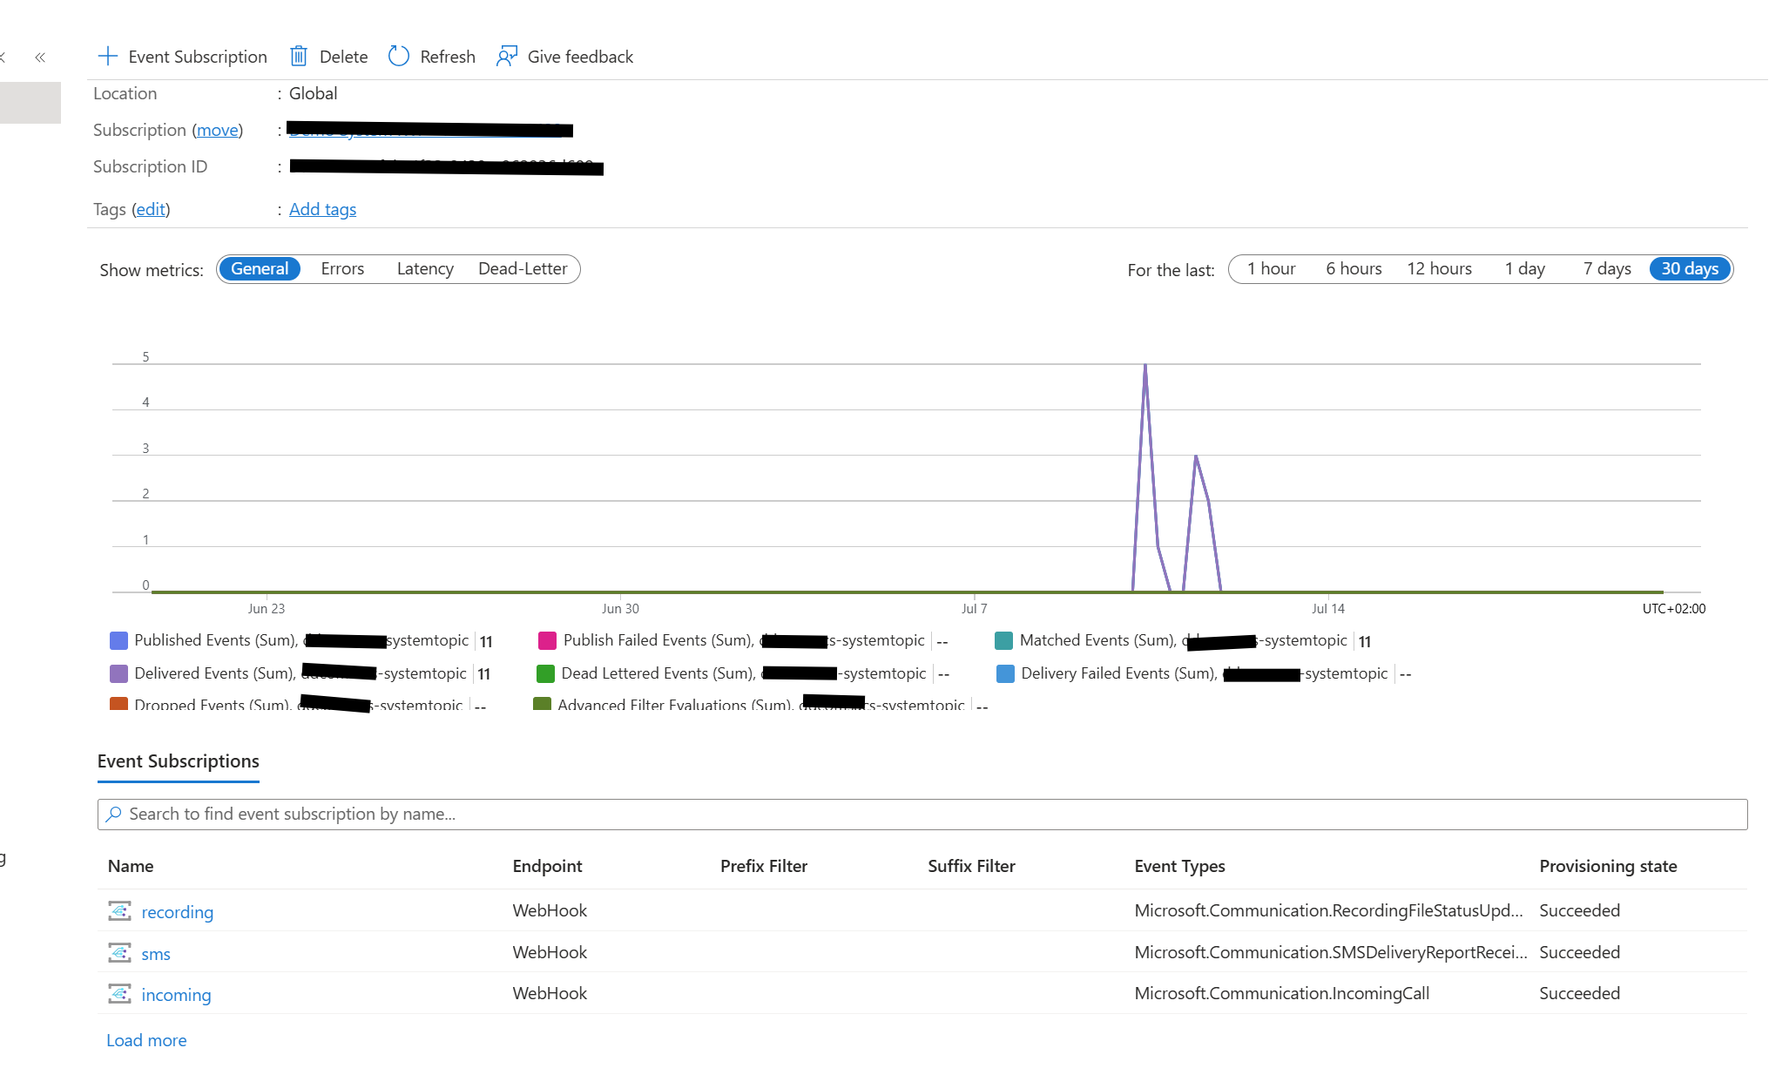Click the Matched Events legend color swatch
This screenshot has width=1769, height=1075.
pos(1003,640)
